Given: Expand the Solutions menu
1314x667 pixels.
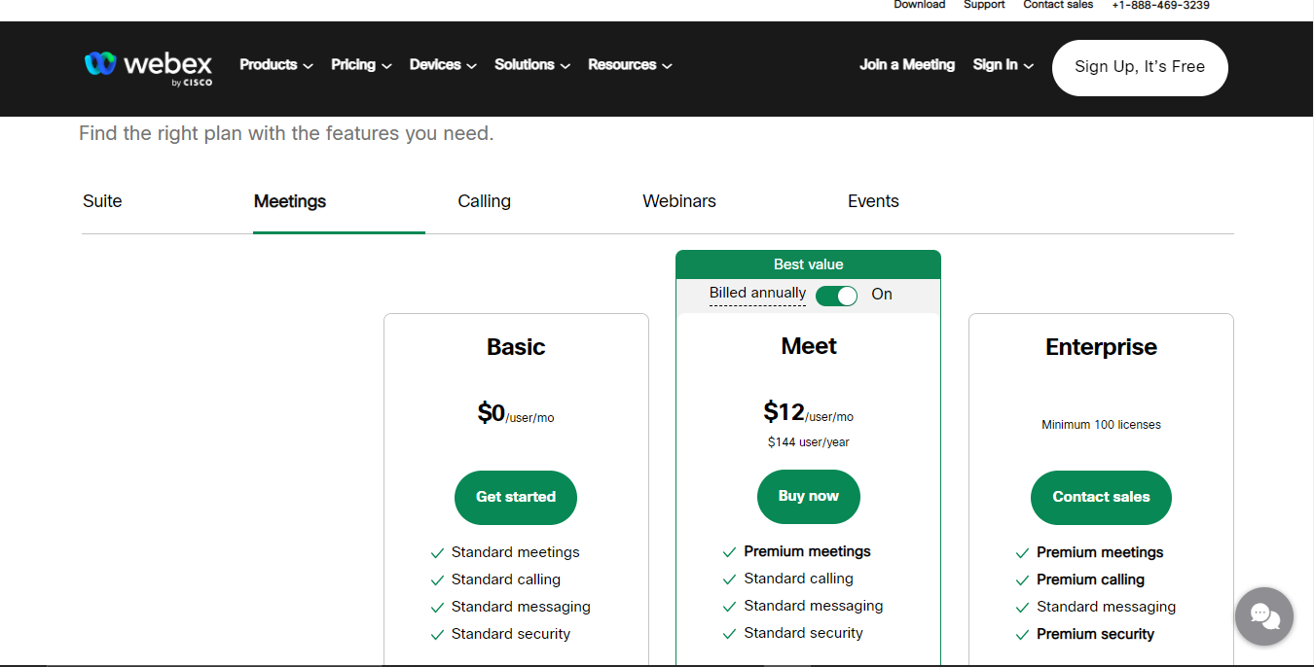Looking at the screenshot, I should pos(532,65).
